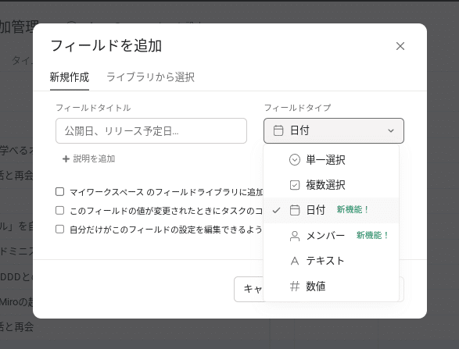
Task: Click the 複数選択 checkbox icon
Action: 295,185
